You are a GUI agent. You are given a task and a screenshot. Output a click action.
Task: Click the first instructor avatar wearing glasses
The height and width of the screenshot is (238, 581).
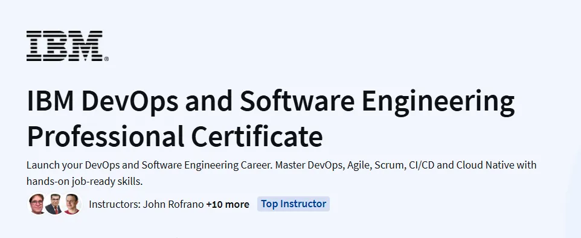[x=37, y=204]
